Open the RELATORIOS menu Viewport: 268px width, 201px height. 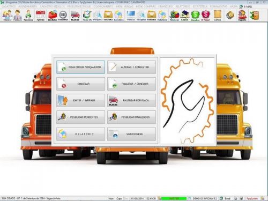pyautogui.click(x=183, y=6)
